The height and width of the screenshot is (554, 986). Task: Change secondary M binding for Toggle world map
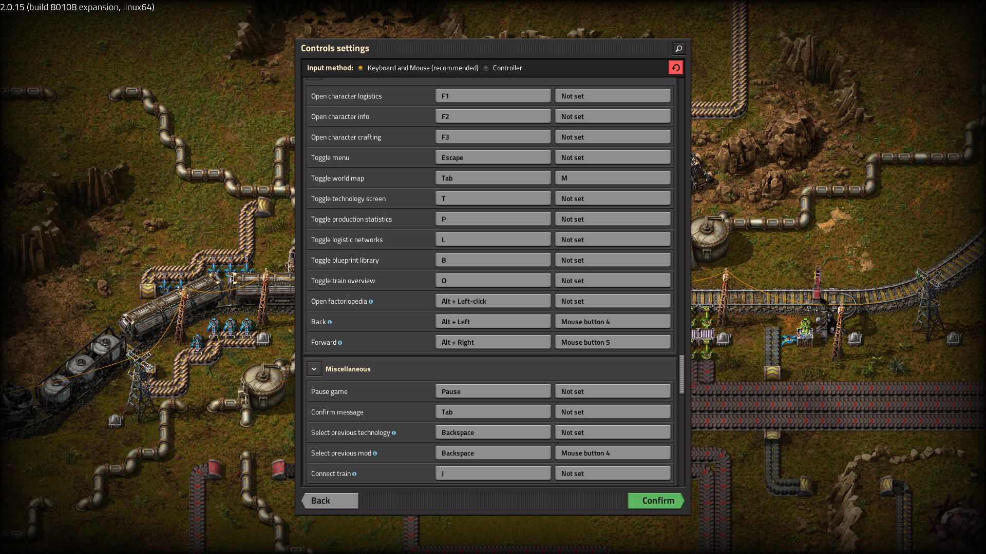point(613,178)
